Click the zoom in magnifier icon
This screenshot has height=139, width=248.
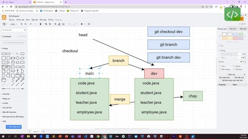point(22,24)
